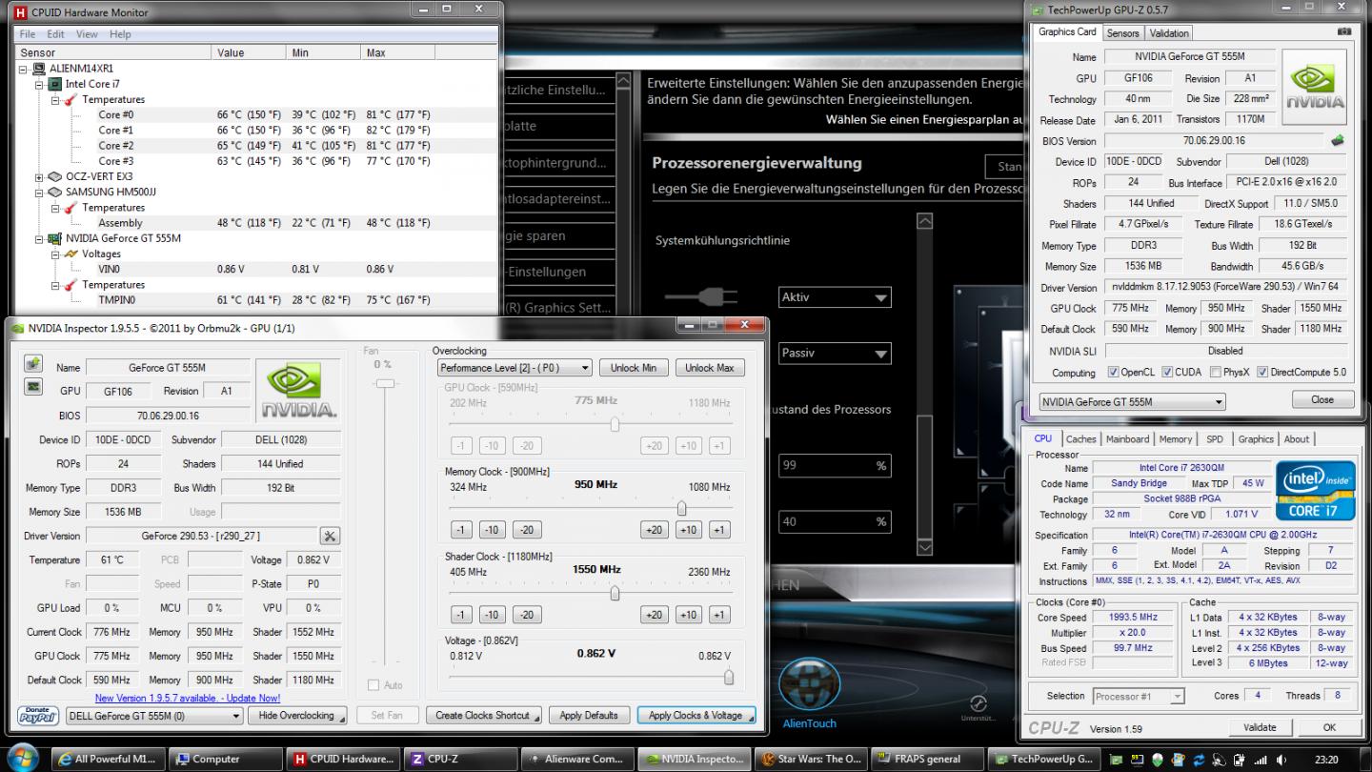Click the BIOS save chip icon in GPU-Z
The width and height of the screenshot is (1372, 772).
(x=1338, y=141)
